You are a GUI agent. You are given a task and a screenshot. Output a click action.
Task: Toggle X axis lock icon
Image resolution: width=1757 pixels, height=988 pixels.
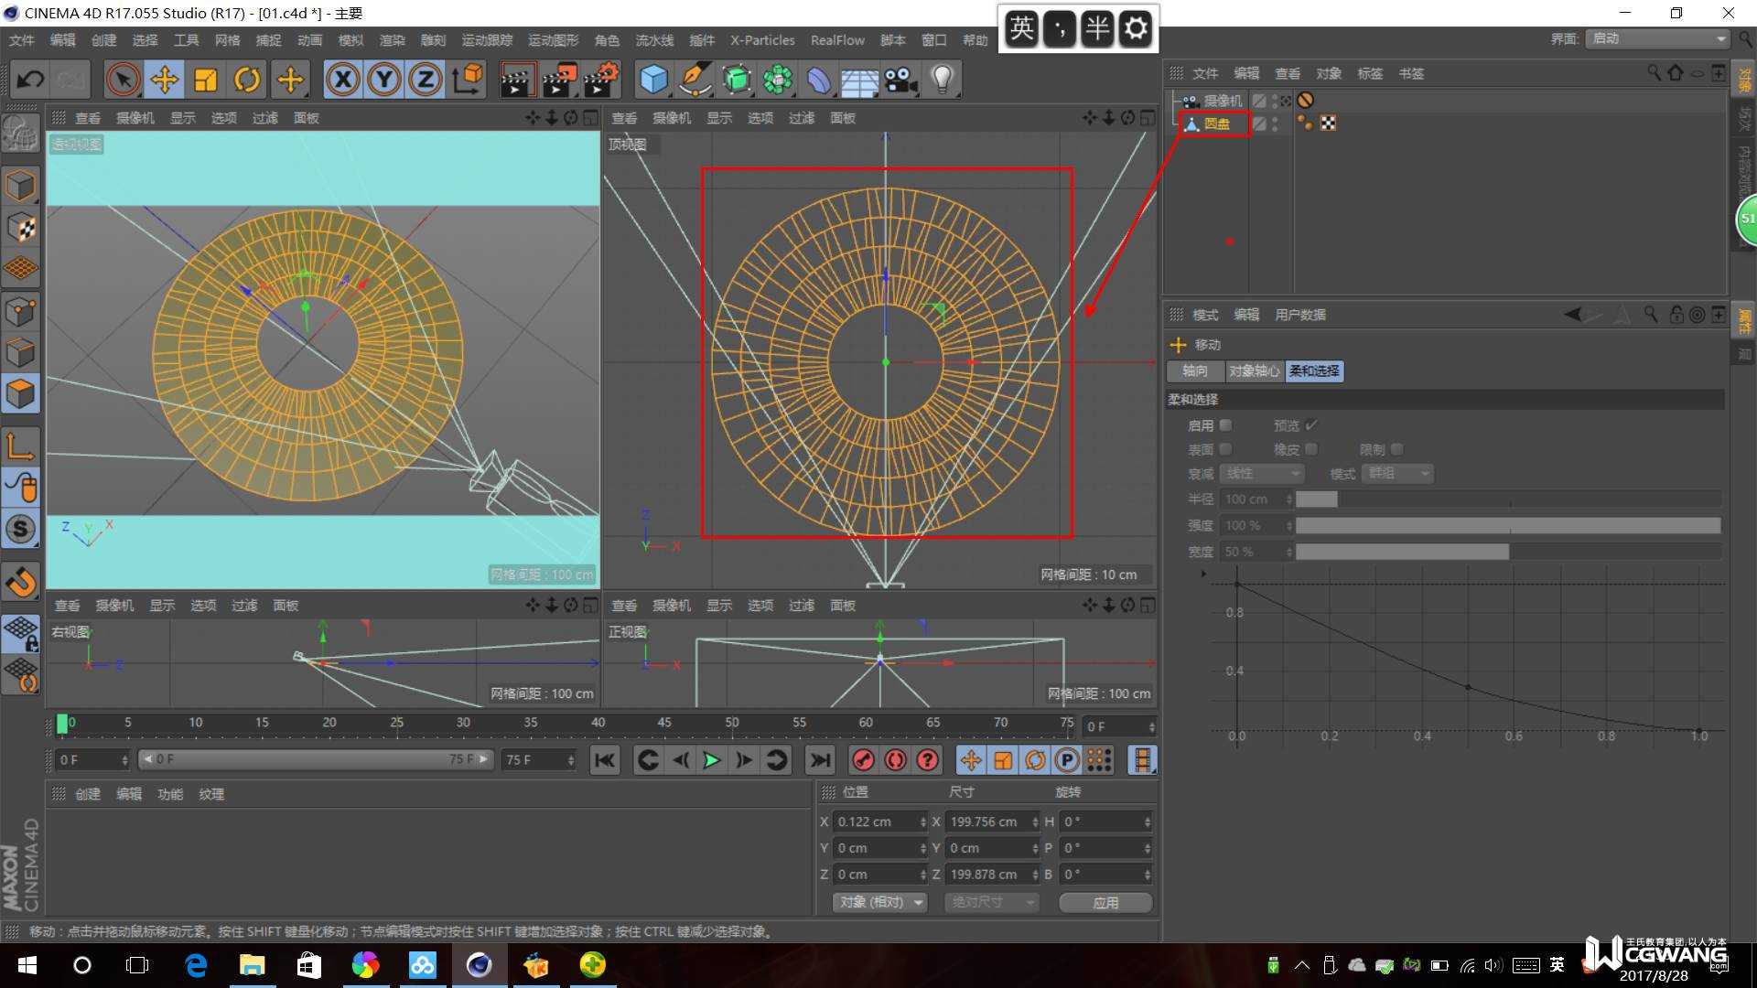pos(343,80)
